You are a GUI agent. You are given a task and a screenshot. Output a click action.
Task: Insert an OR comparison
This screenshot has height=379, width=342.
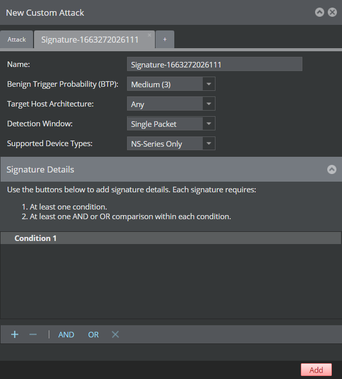point(94,335)
